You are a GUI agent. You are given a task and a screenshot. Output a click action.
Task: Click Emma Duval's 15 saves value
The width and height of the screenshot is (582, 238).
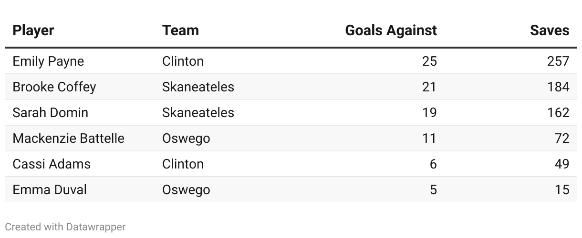[x=562, y=190]
